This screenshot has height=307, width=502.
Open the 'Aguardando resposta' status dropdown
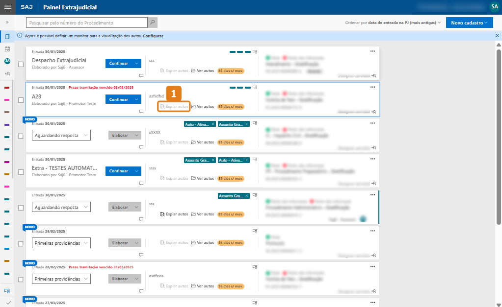point(61,135)
